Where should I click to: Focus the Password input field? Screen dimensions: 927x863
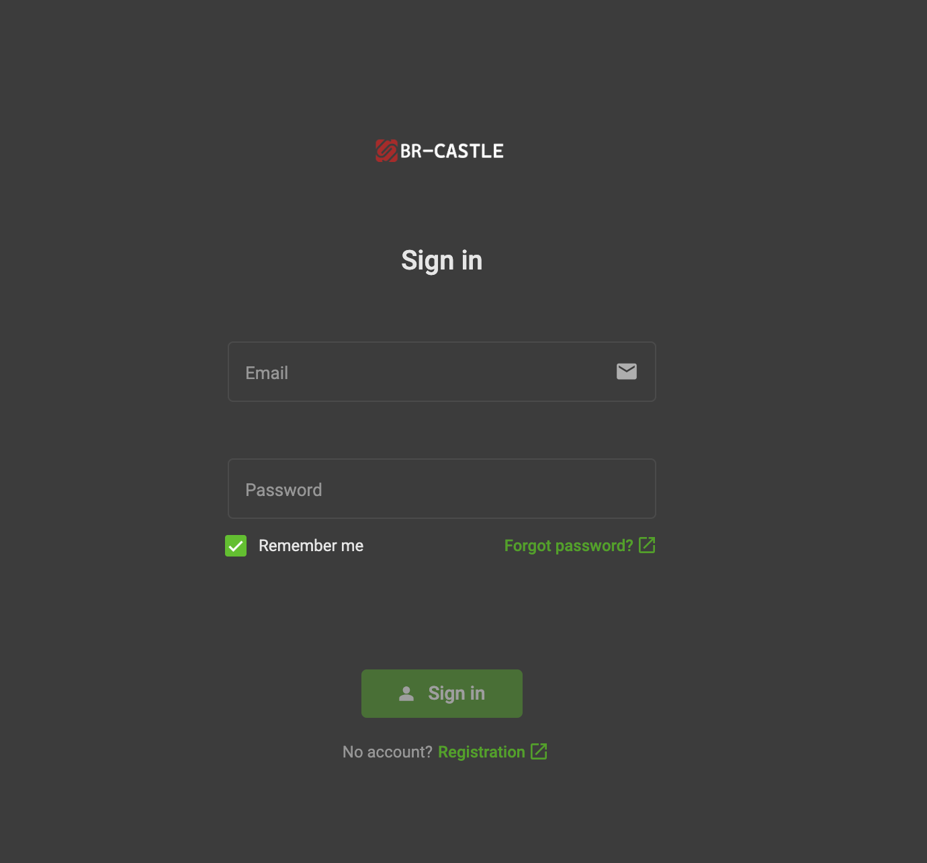pos(442,489)
